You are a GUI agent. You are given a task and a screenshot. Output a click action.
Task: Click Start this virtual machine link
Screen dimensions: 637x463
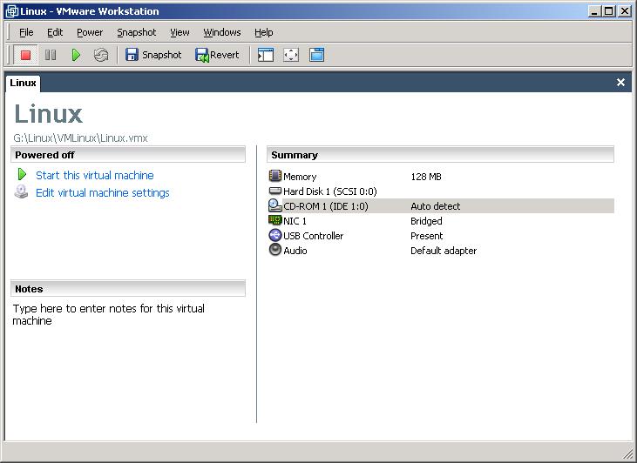[95, 175]
